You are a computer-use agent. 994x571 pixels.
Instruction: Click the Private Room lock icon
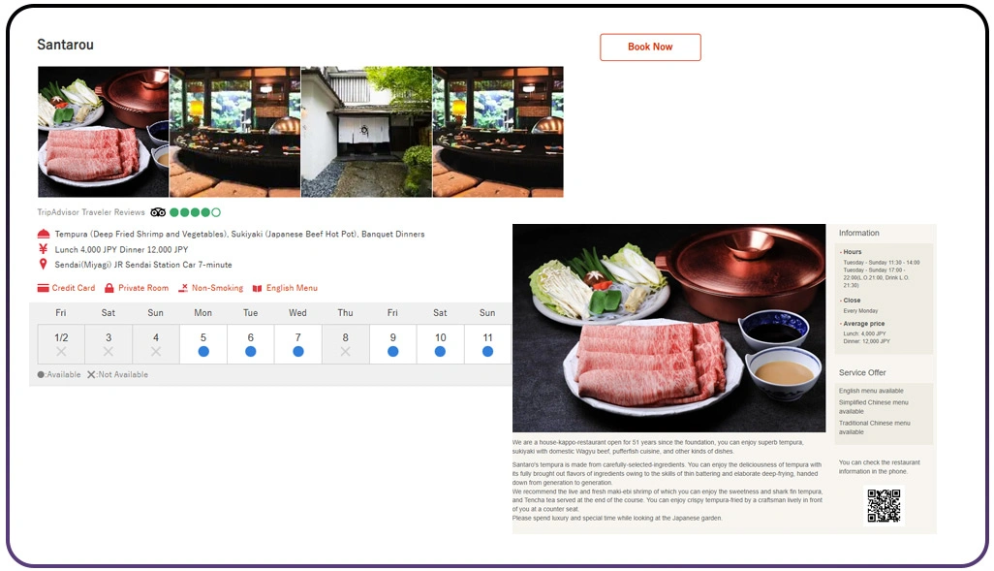[109, 288]
